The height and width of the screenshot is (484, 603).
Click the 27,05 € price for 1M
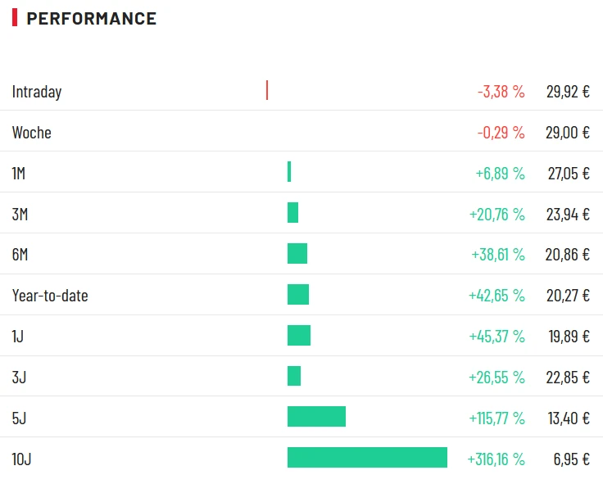(569, 174)
